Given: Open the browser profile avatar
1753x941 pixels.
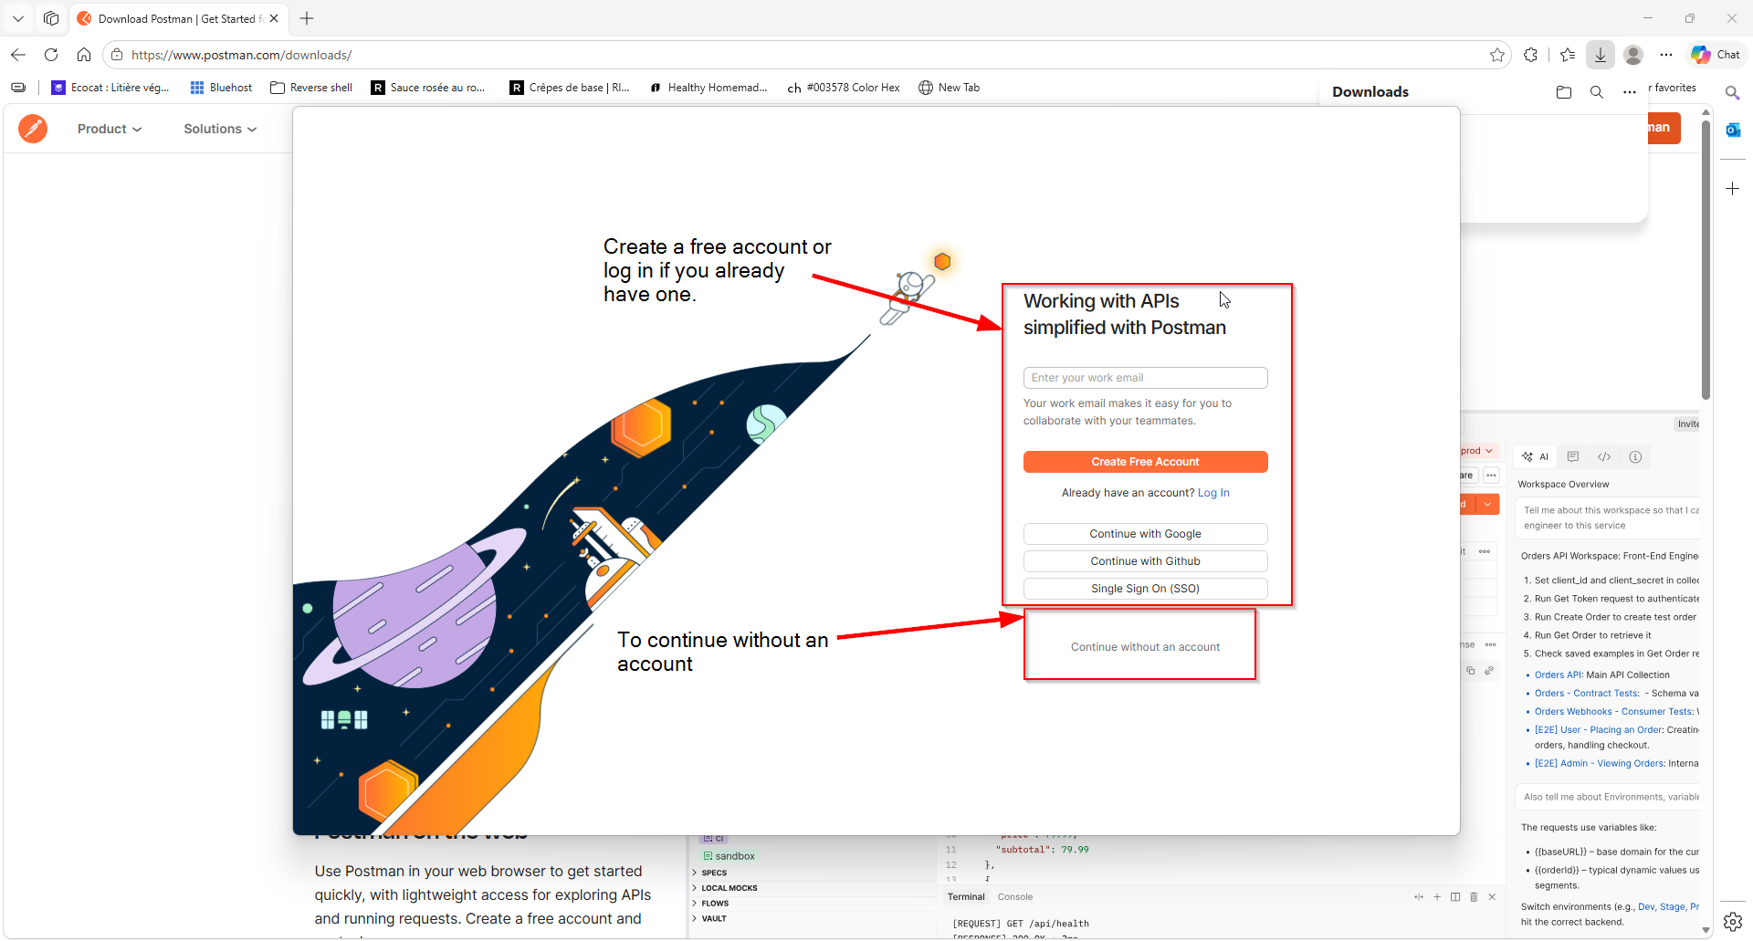Looking at the screenshot, I should 1633,55.
